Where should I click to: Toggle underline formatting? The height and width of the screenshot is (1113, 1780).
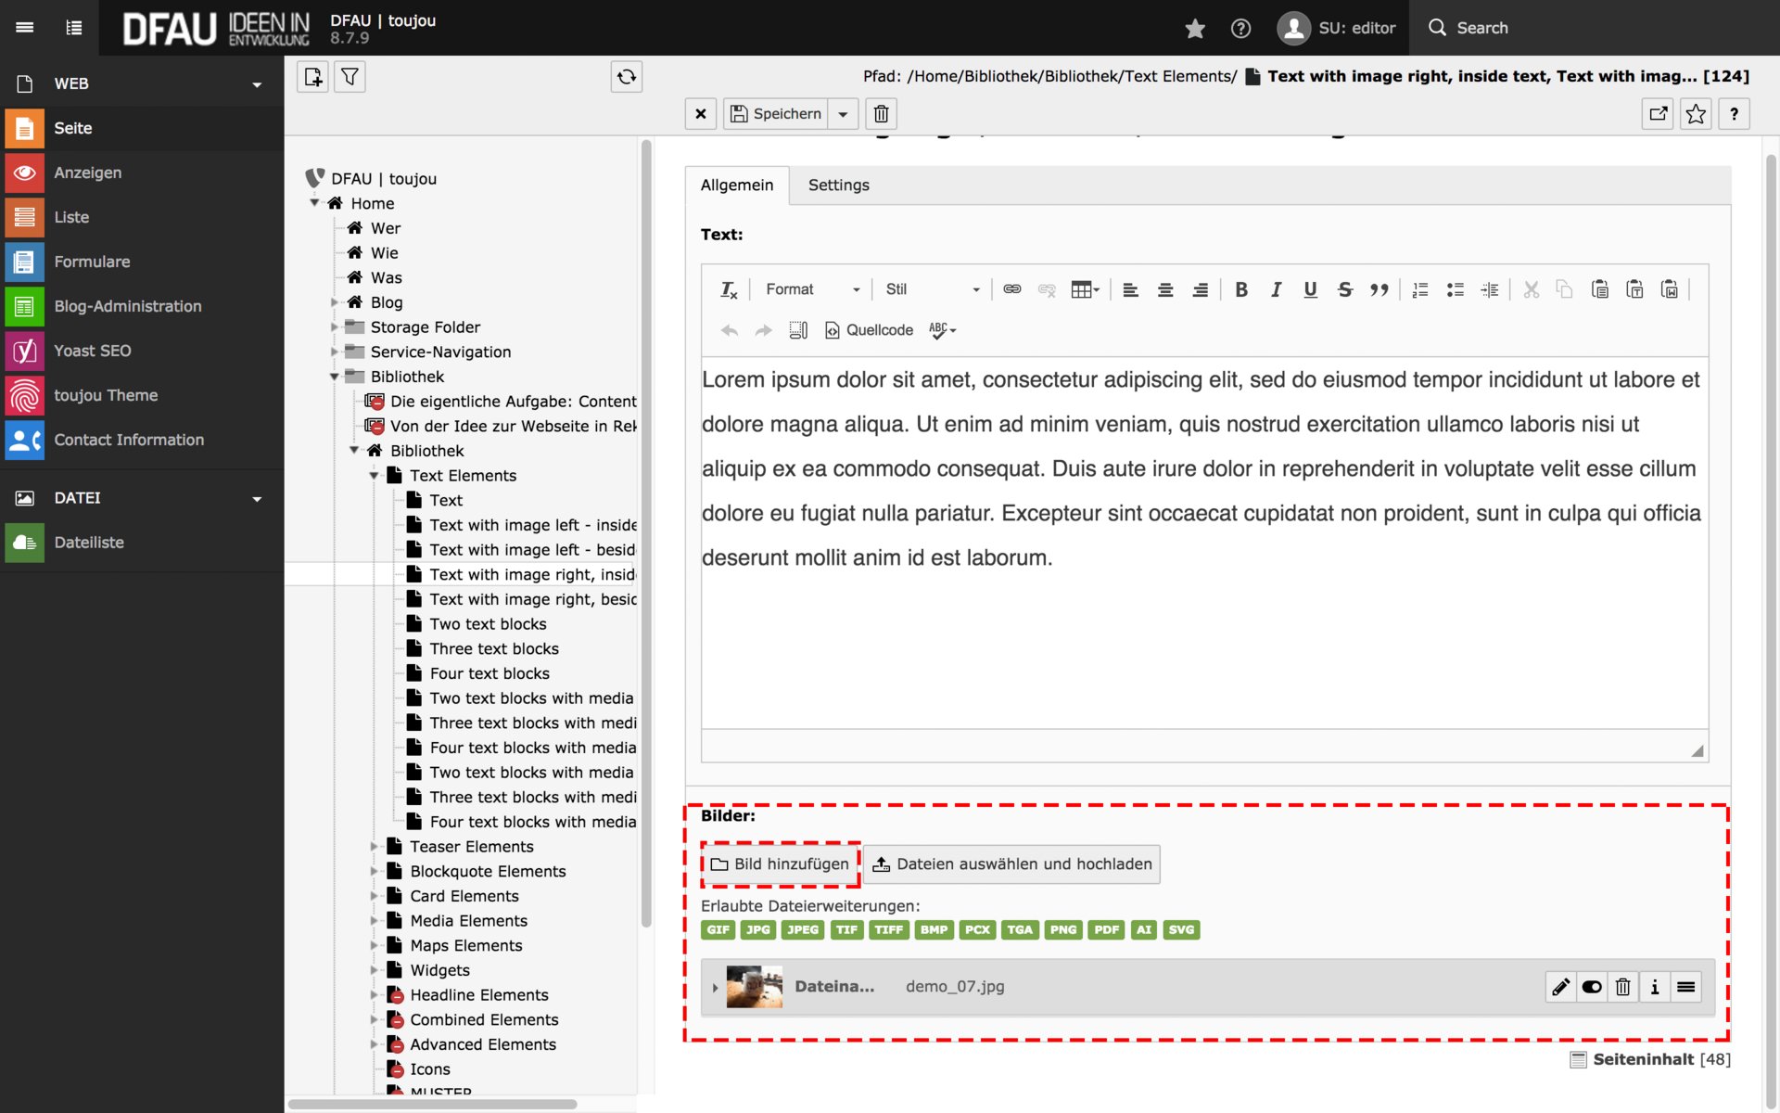1310,289
